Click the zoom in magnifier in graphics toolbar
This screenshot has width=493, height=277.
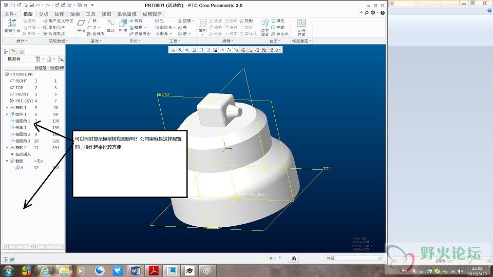point(180,50)
